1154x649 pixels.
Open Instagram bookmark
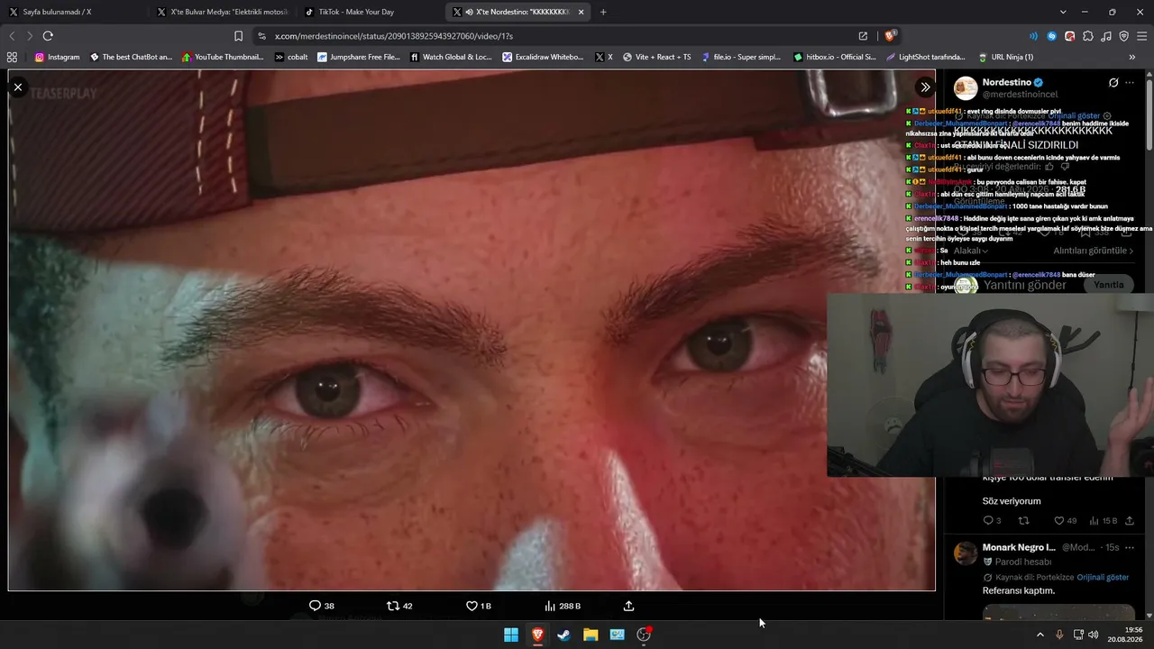pyautogui.click(x=57, y=57)
